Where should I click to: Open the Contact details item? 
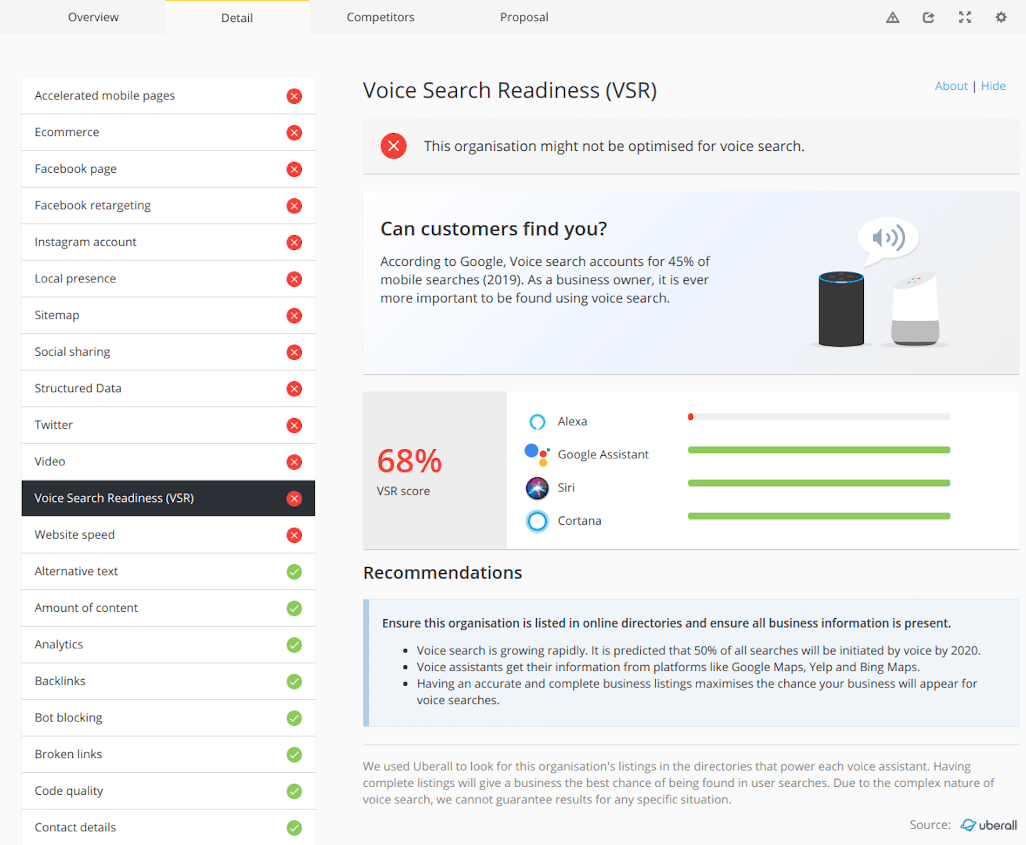(x=168, y=827)
